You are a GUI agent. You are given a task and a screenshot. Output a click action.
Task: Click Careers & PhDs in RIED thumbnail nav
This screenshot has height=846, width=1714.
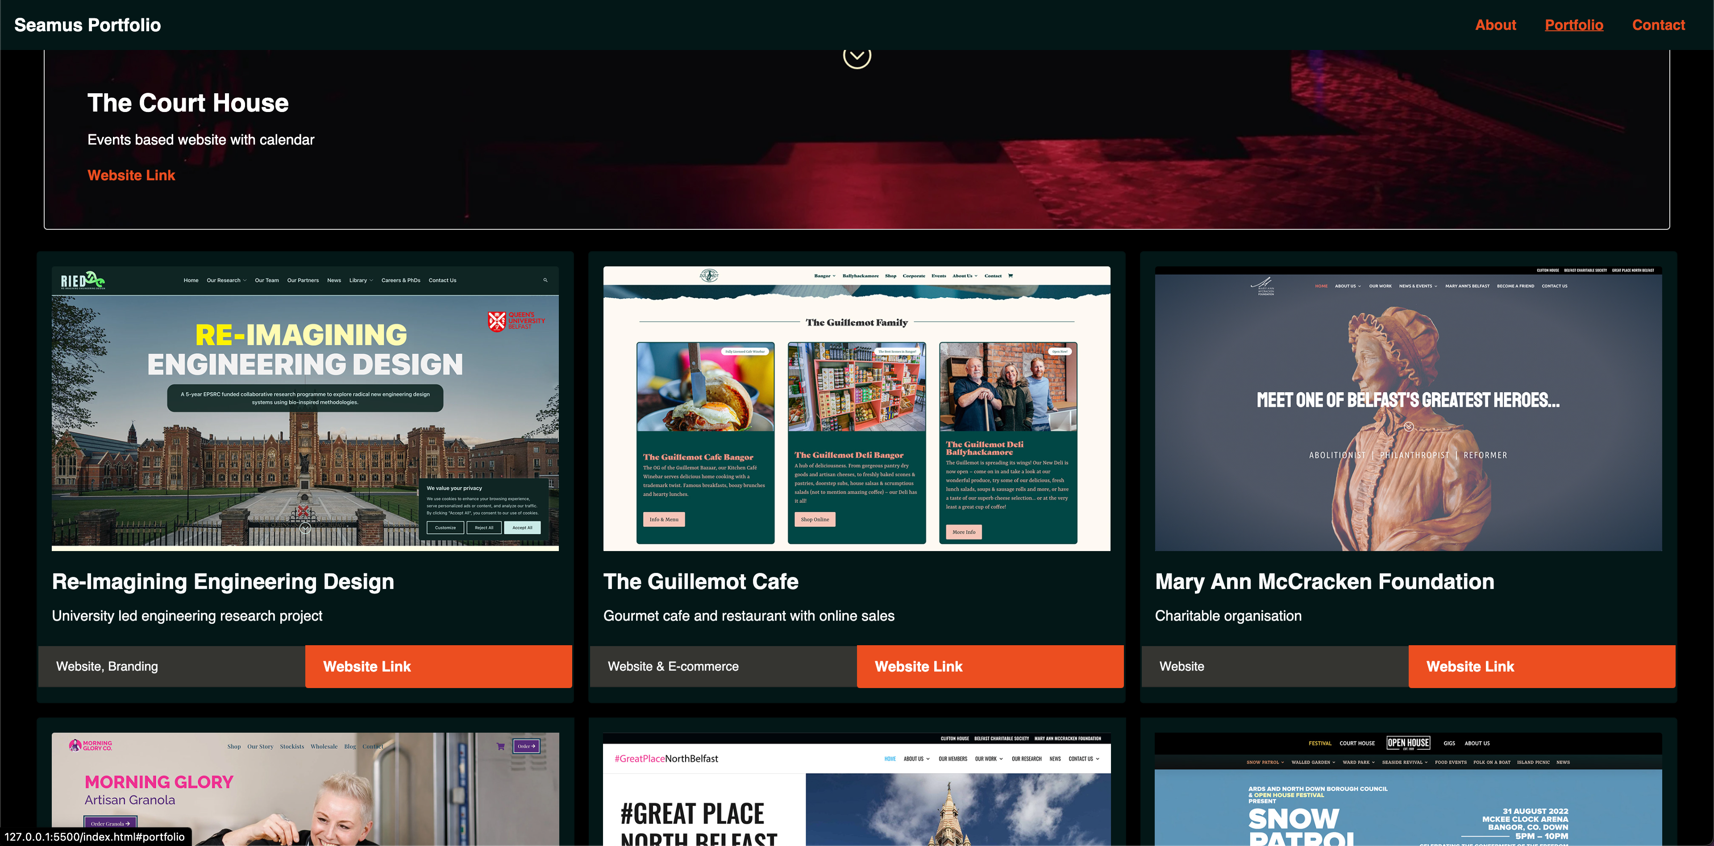[x=400, y=280]
